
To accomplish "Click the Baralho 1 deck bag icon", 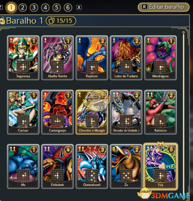I will 2,21.
